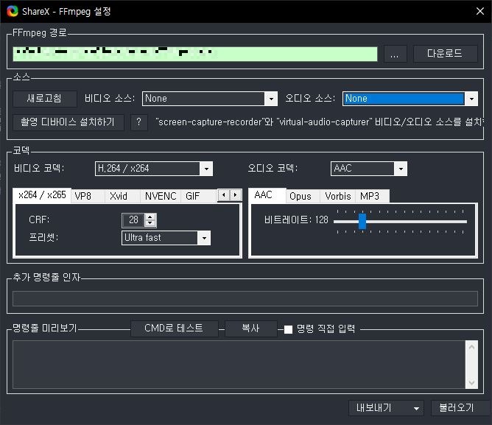Click the '?' help button
Image resolution: width=492 pixels, height=425 pixels.
coord(138,122)
